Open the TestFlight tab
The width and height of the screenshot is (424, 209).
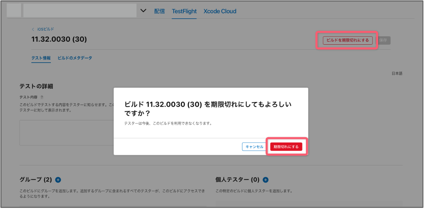click(184, 11)
